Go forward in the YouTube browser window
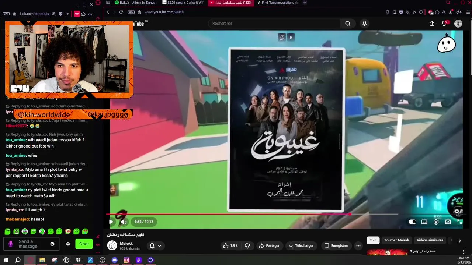 pos(114,12)
